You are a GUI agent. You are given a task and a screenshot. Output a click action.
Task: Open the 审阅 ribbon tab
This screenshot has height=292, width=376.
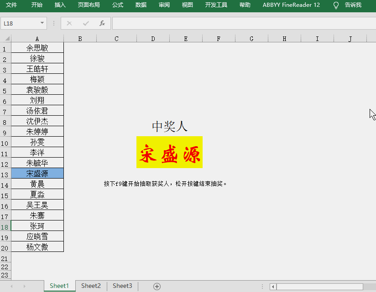point(164,5)
